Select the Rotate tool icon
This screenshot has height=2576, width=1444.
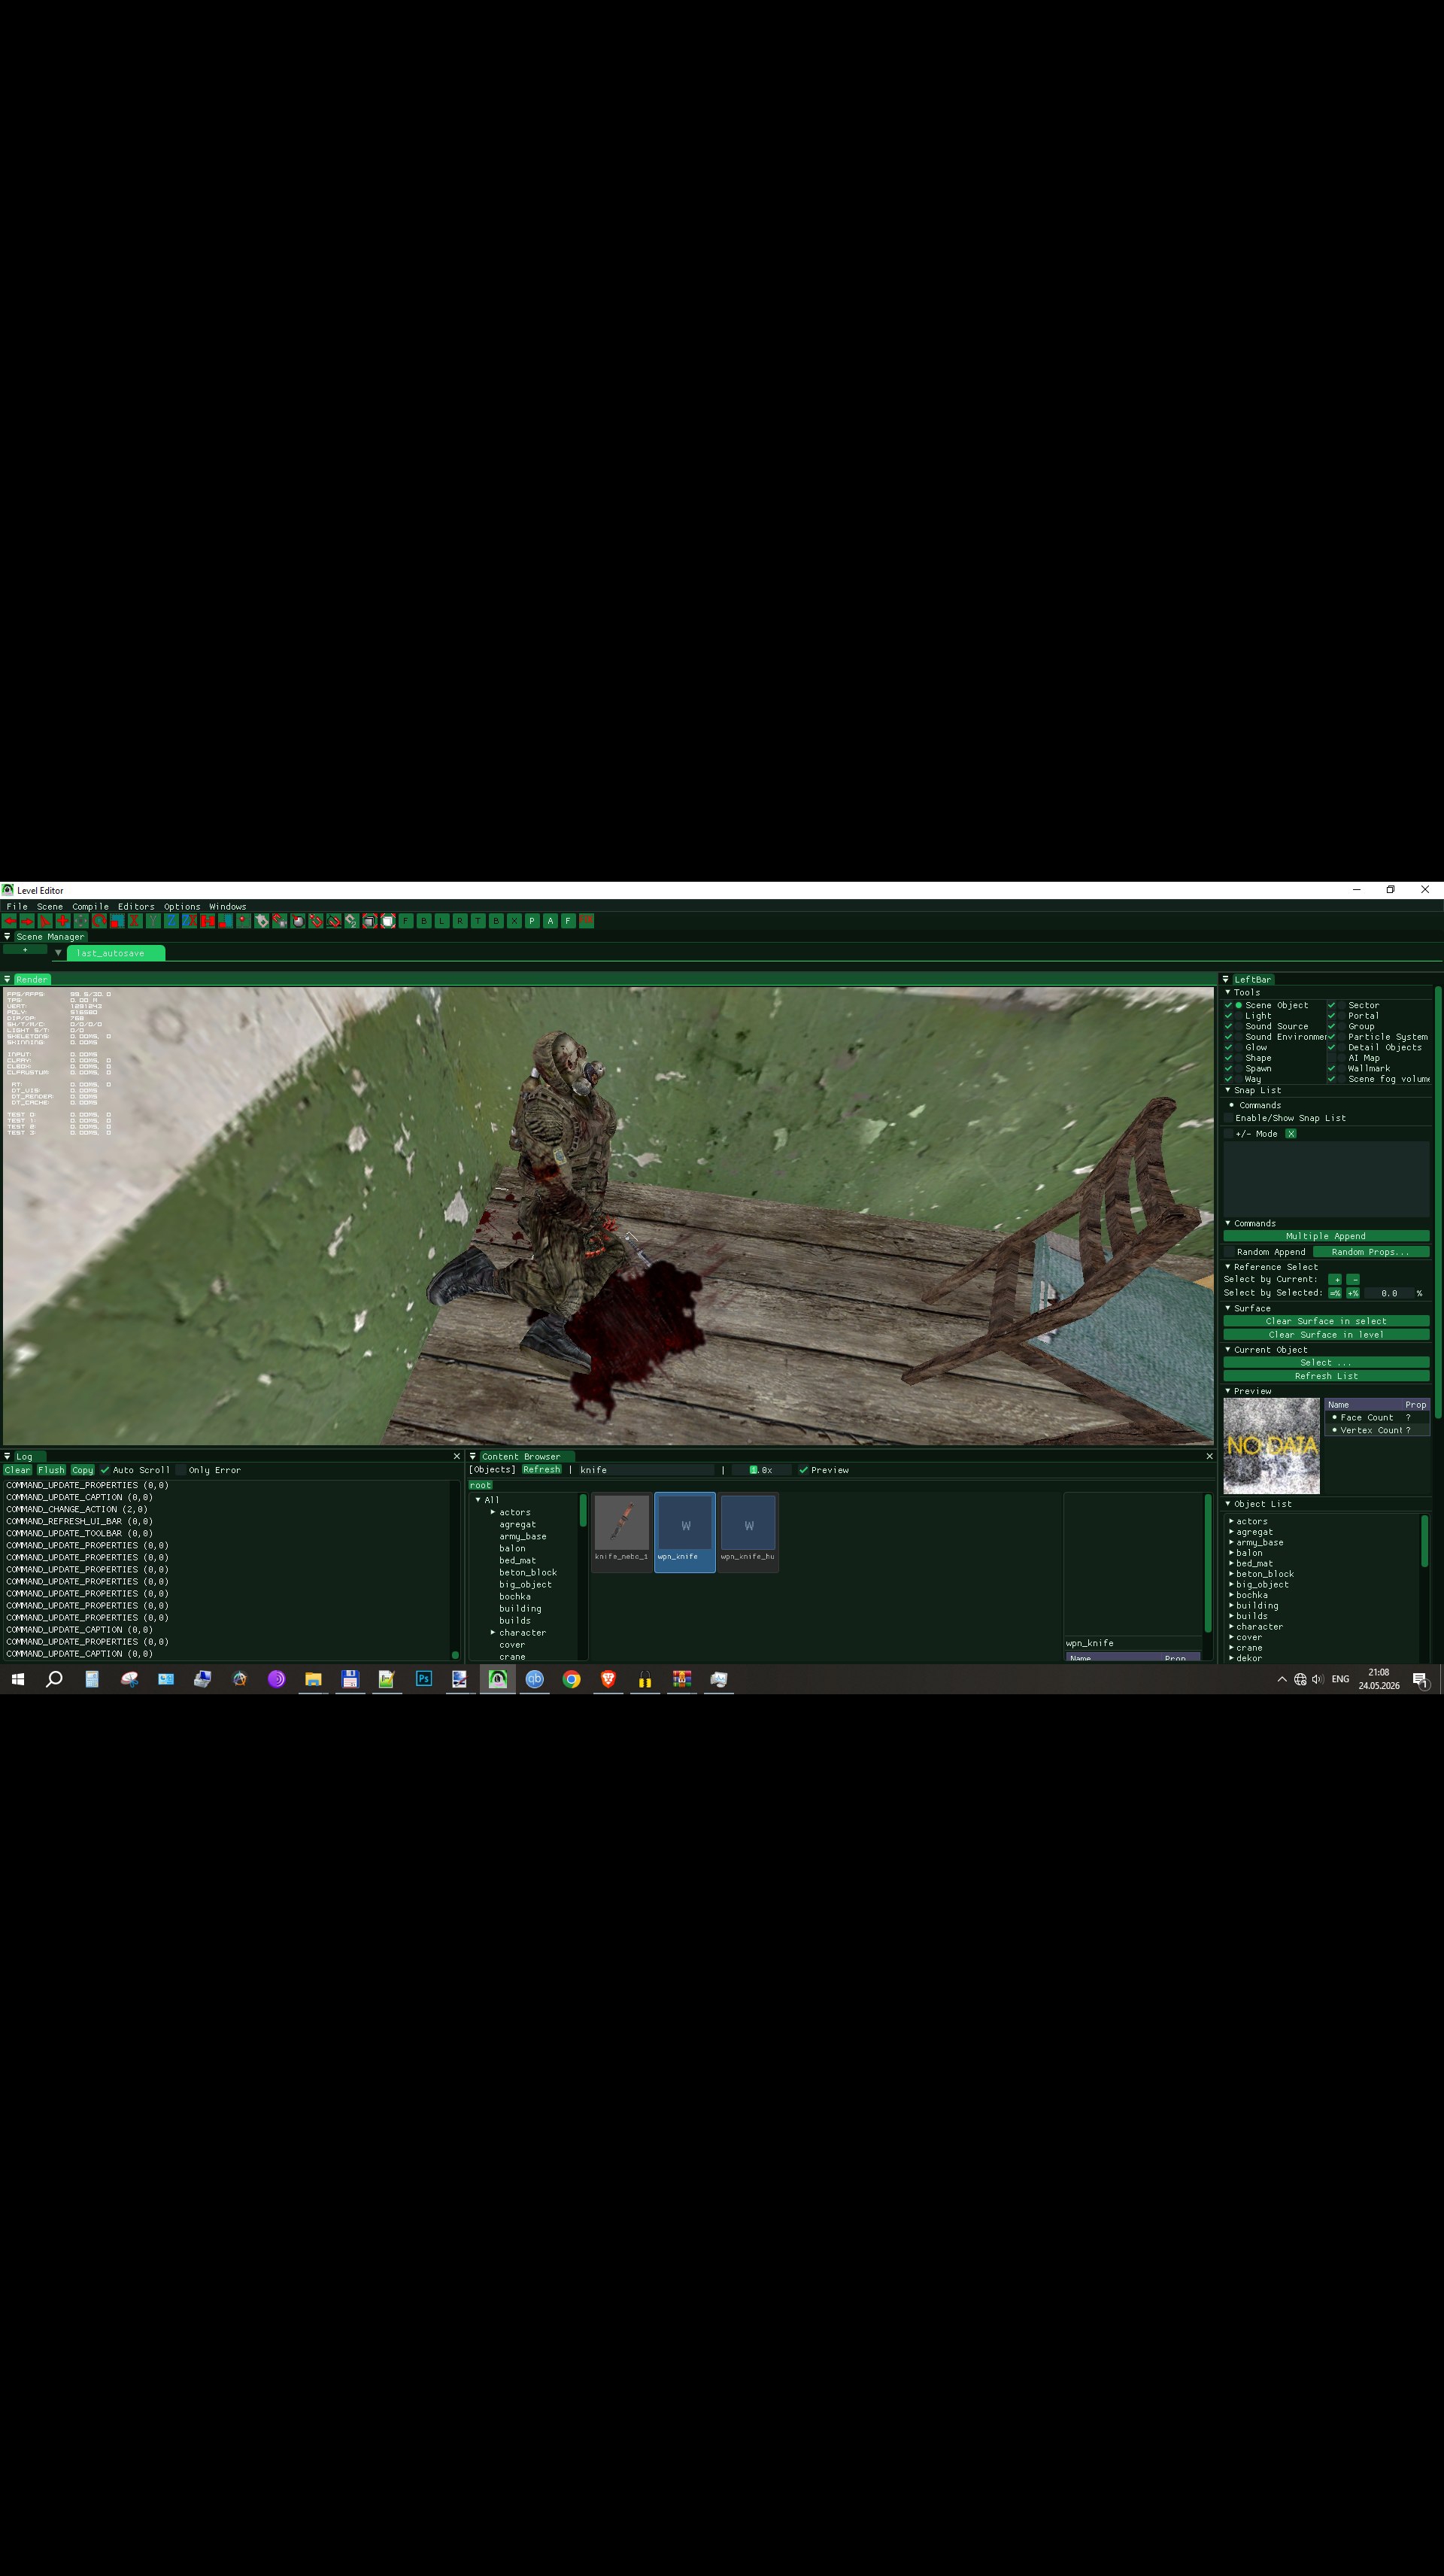(x=99, y=920)
